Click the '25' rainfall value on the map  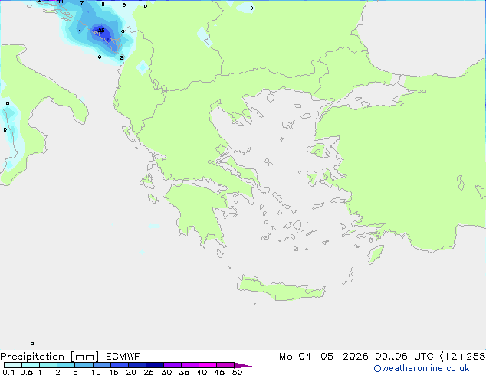coord(101,31)
